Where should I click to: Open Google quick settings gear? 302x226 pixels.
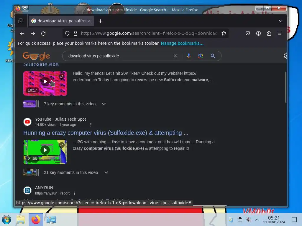click(285, 56)
